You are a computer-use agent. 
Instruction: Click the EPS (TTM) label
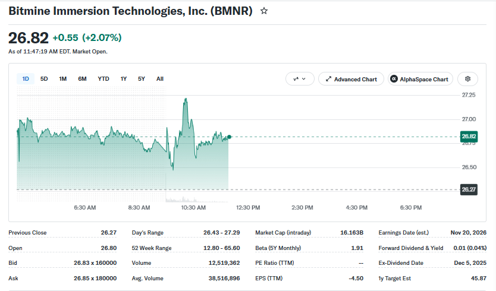(x=269, y=279)
